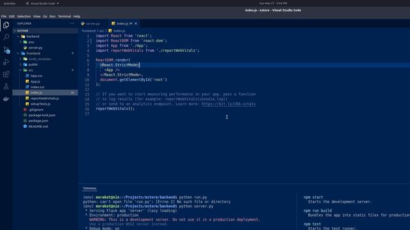Open the View menu
This screenshot has height=230, width=410.
click(37, 16)
